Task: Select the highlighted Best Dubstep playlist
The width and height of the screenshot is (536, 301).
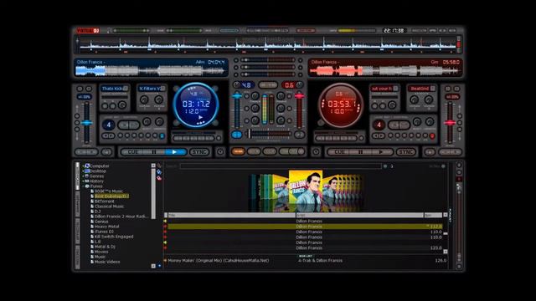Action: tap(111, 196)
